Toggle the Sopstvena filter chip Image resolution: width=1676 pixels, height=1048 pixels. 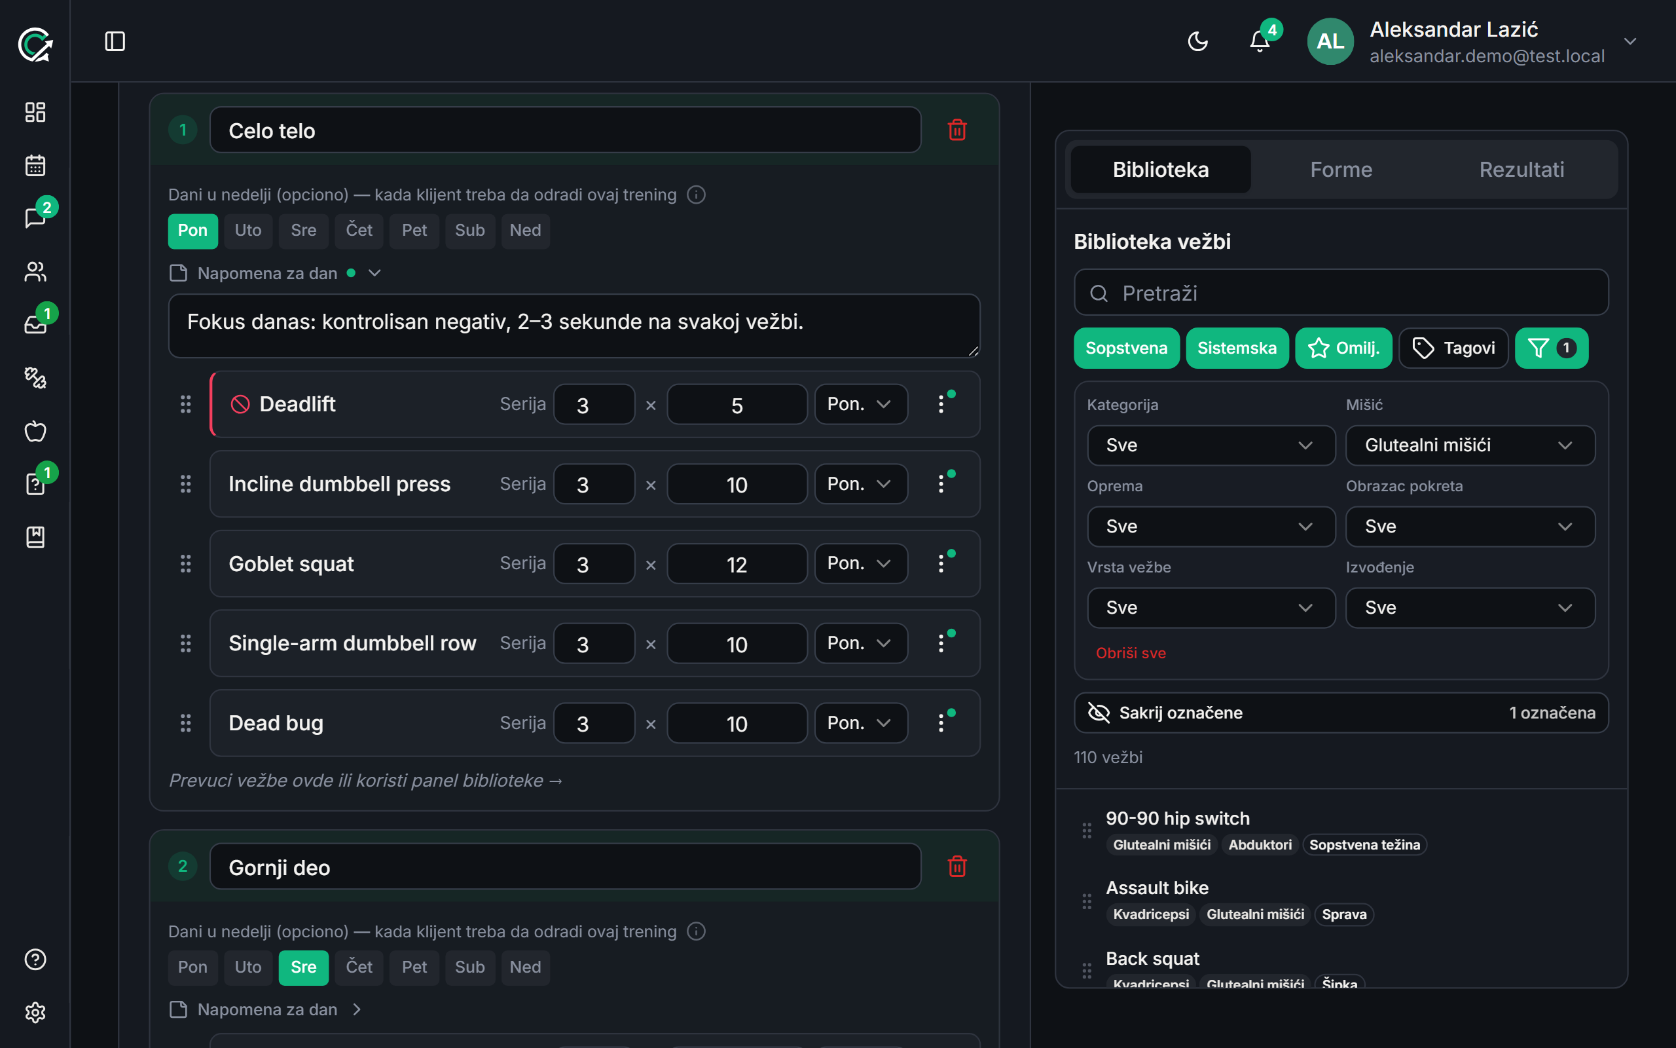coord(1126,348)
